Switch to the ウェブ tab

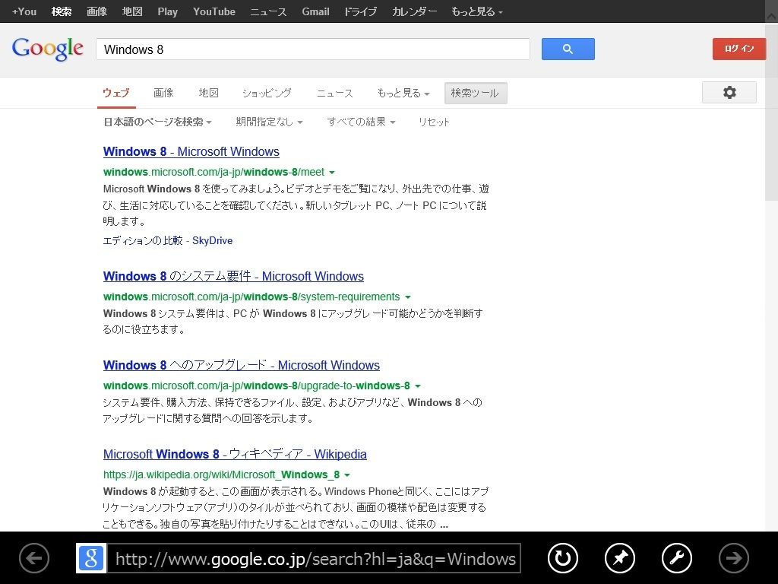click(116, 93)
